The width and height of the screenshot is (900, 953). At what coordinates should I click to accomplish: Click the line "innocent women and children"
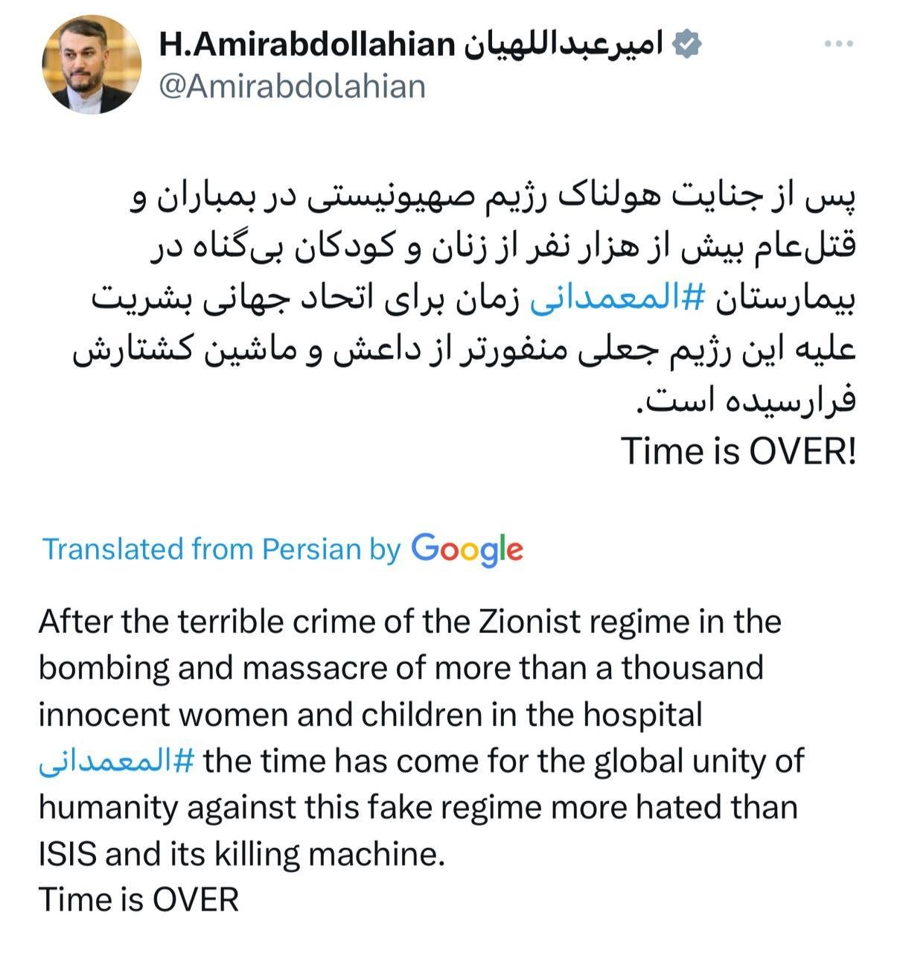tap(370, 715)
